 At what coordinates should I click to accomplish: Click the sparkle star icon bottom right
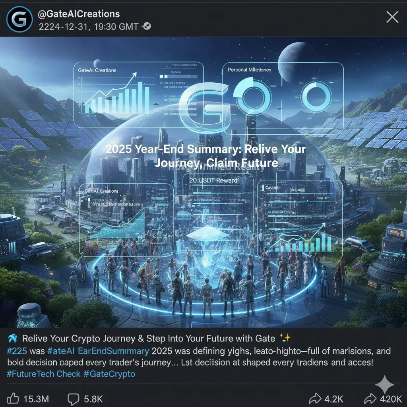point(385,385)
